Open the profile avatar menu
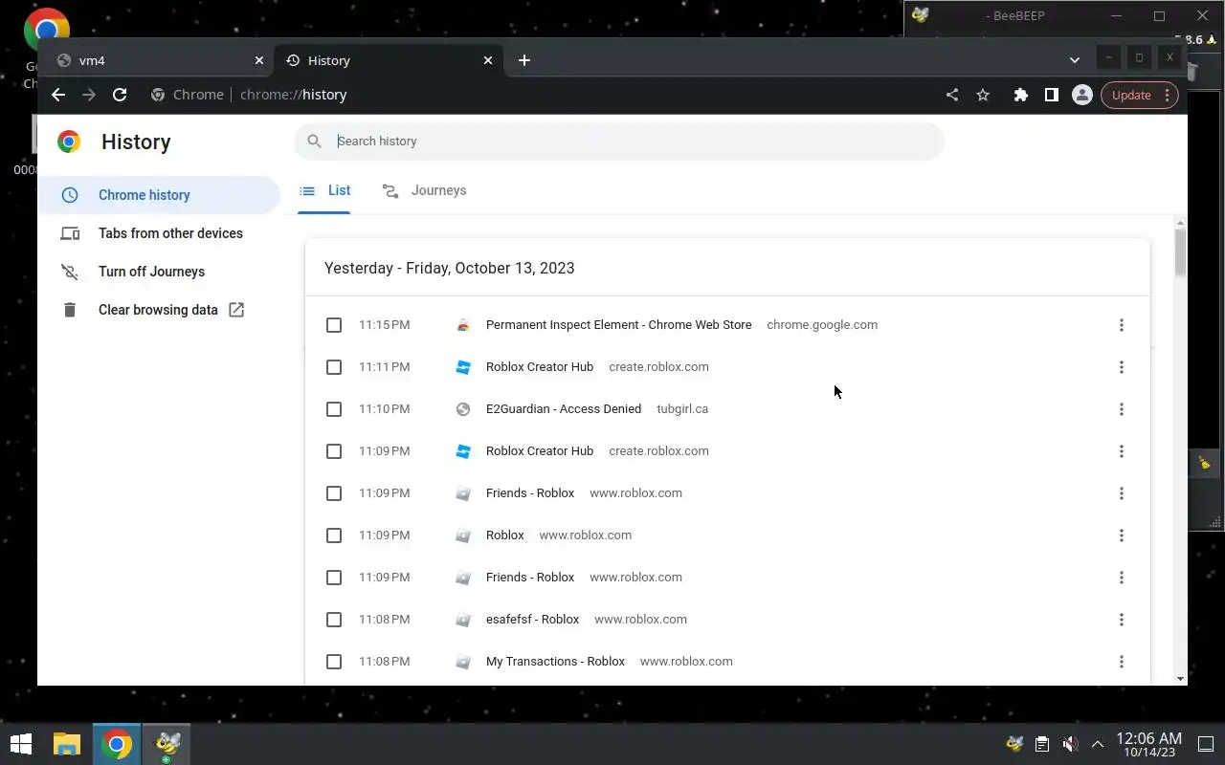The height and width of the screenshot is (765, 1225). [x=1082, y=95]
